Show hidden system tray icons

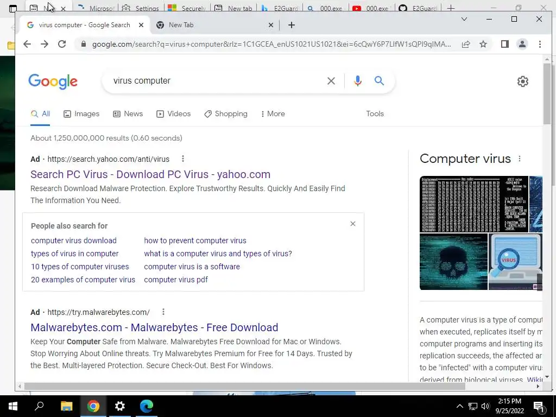(x=459, y=406)
